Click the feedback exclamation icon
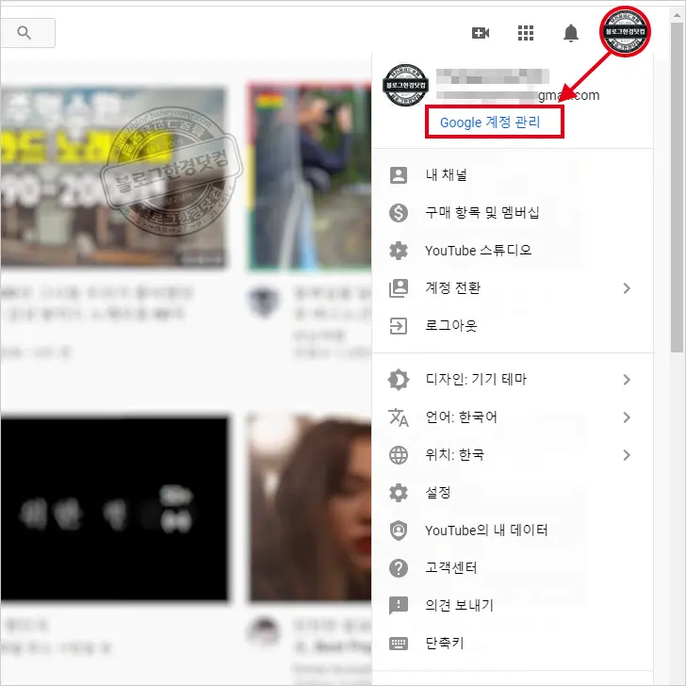The width and height of the screenshot is (686, 686). click(x=399, y=606)
